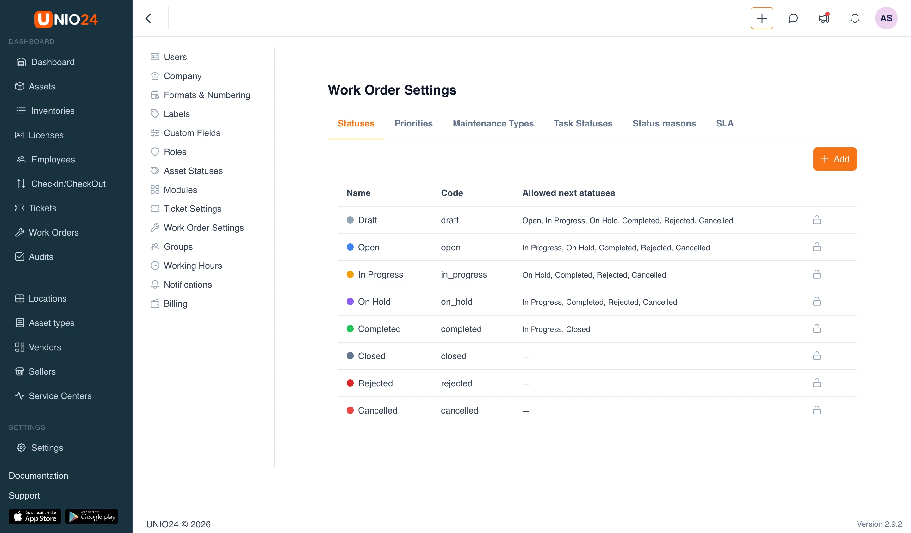
Task: Switch to the Status reasons tab
Action: coord(664,124)
